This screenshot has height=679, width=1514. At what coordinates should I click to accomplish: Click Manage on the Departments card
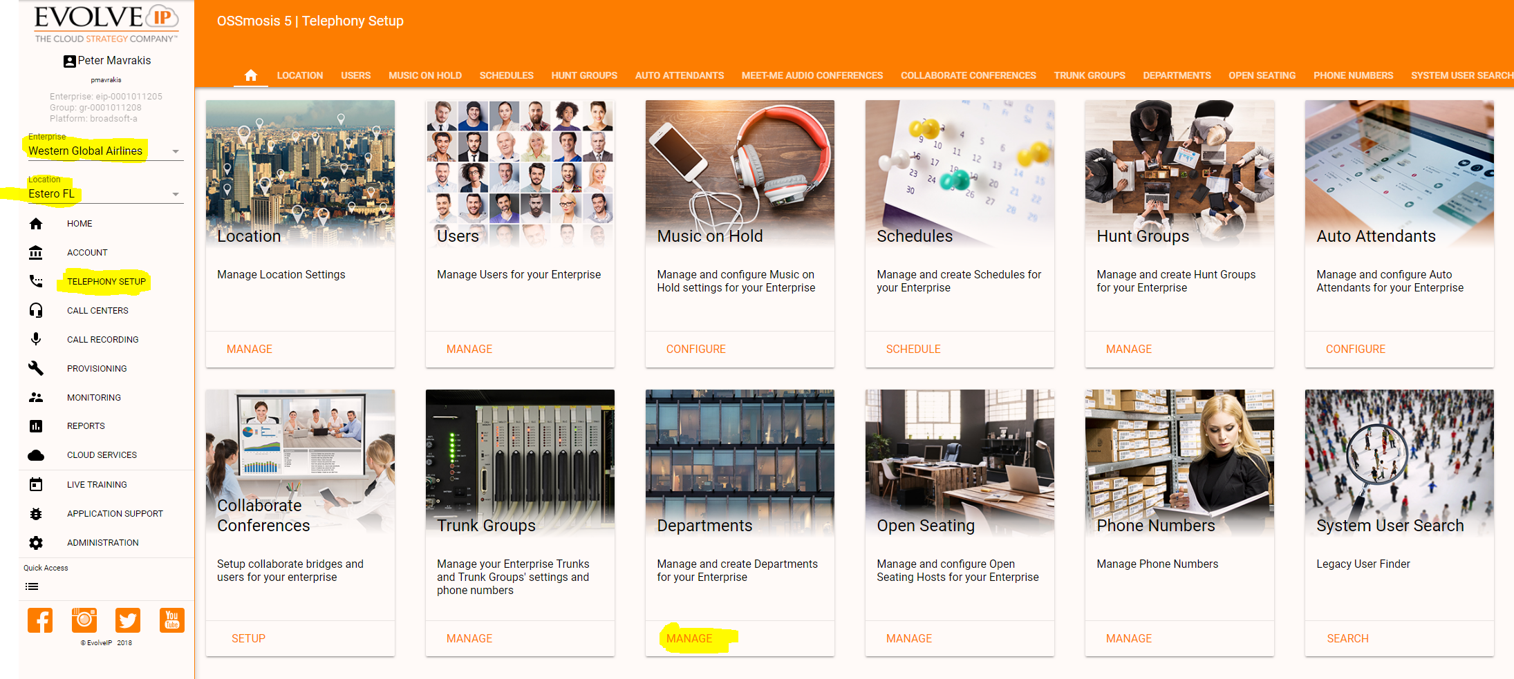(x=689, y=638)
